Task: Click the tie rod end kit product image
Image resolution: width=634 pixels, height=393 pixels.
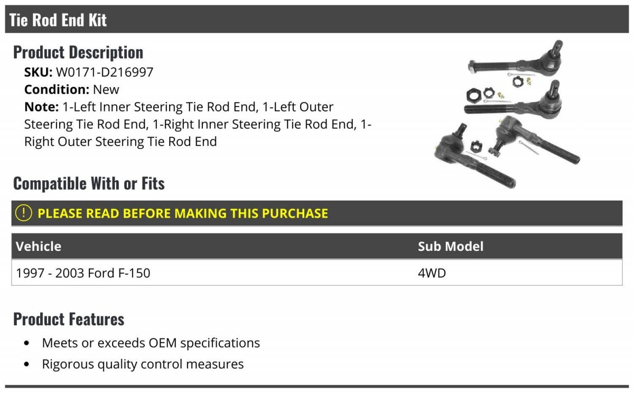Action: 506,114
